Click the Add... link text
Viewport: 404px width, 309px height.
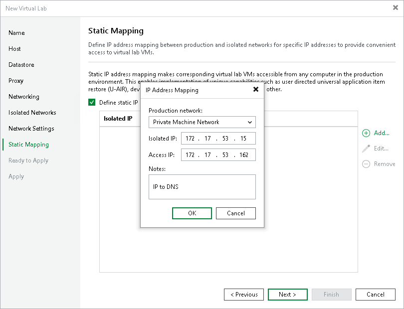(382, 133)
